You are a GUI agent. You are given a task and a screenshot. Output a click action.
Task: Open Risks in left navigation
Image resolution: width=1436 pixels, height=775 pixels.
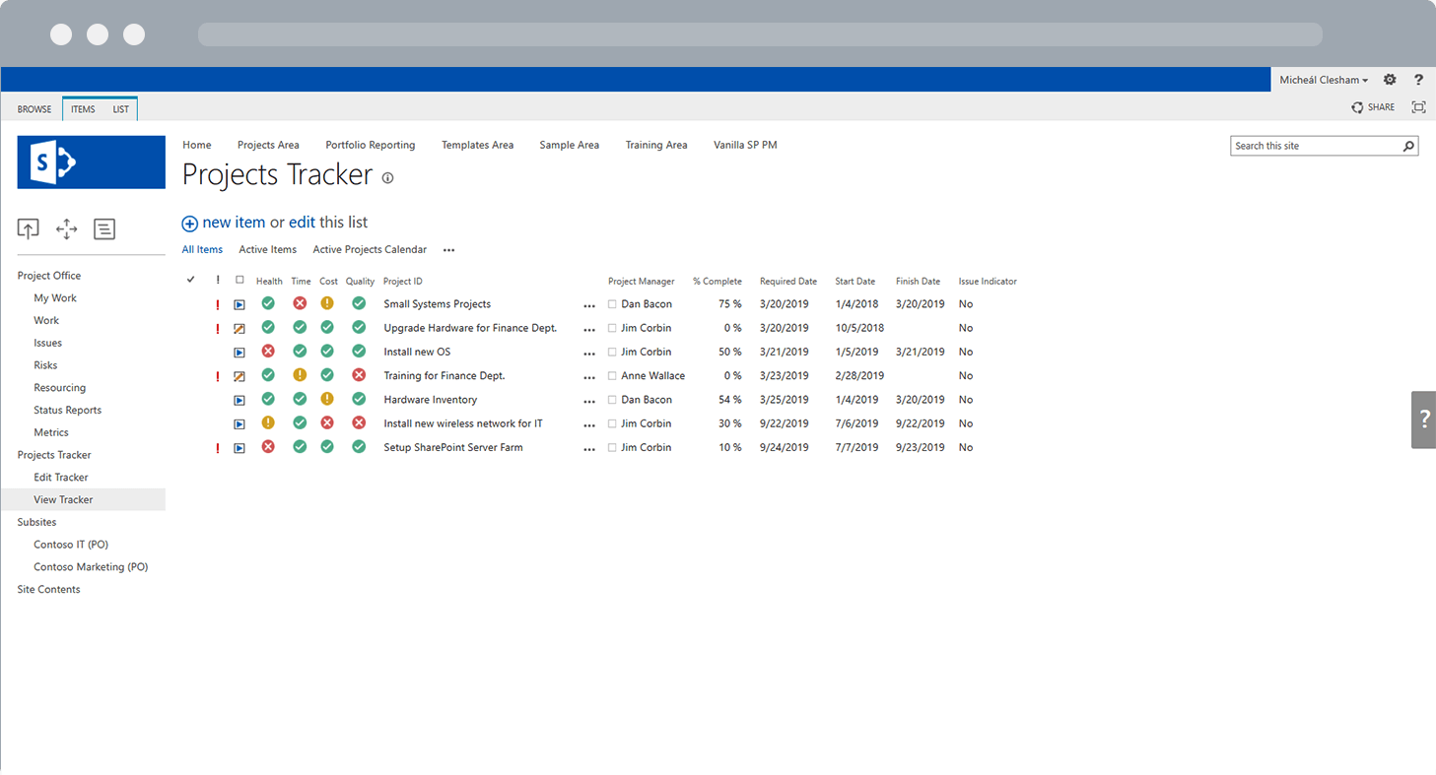pyautogui.click(x=45, y=365)
